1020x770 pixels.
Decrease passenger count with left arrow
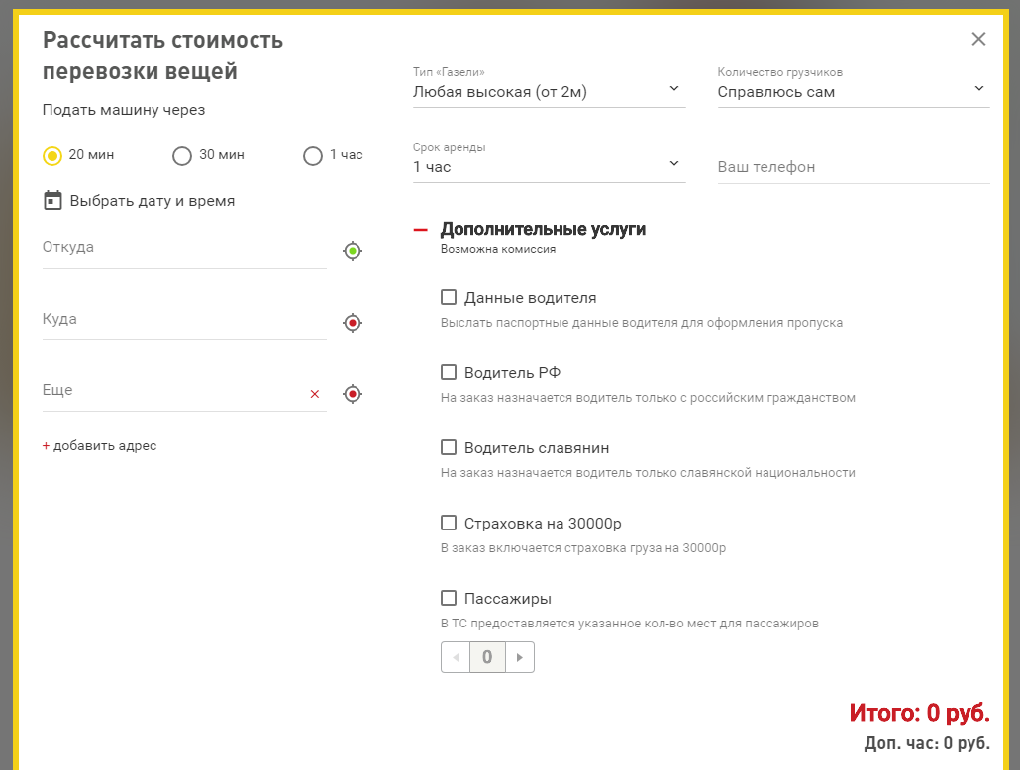point(456,657)
